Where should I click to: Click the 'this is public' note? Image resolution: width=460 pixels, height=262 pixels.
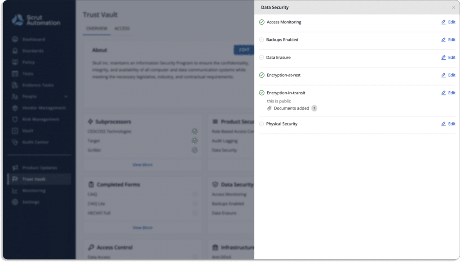[279, 101]
